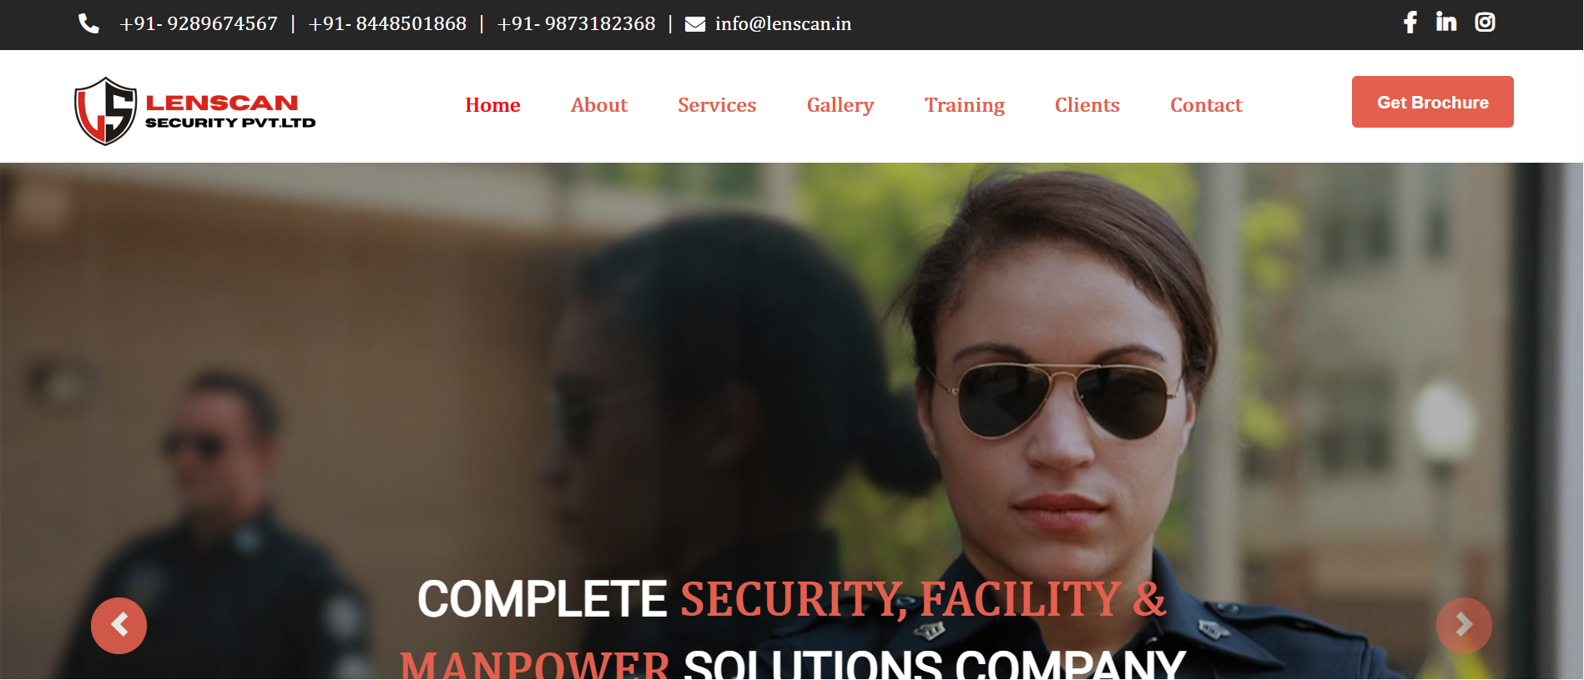Select the Clients menu item
This screenshot has width=1584, height=680.
[1087, 105]
